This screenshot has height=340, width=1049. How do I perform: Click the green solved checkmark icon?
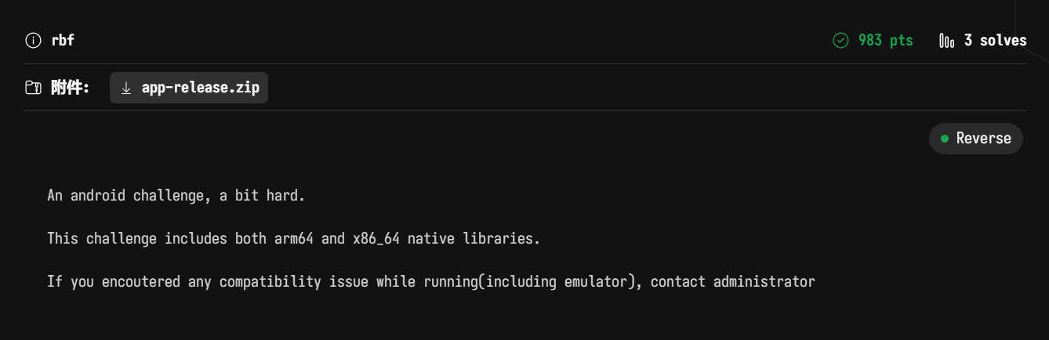coord(840,41)
